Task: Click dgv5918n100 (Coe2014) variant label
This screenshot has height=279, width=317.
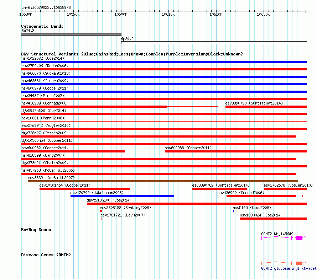Action: pyautogui.click(x=109, y=200)
